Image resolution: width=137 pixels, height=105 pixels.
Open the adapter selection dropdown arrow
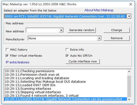129,16
